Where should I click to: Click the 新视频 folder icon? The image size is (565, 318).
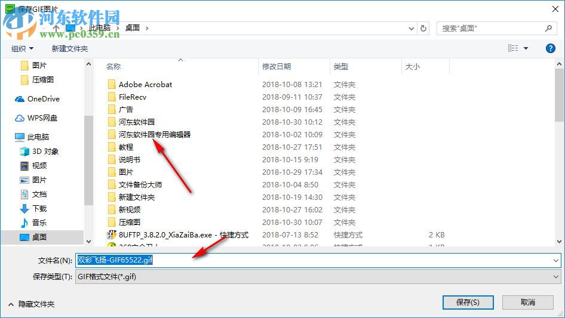(x=112, y=209)
